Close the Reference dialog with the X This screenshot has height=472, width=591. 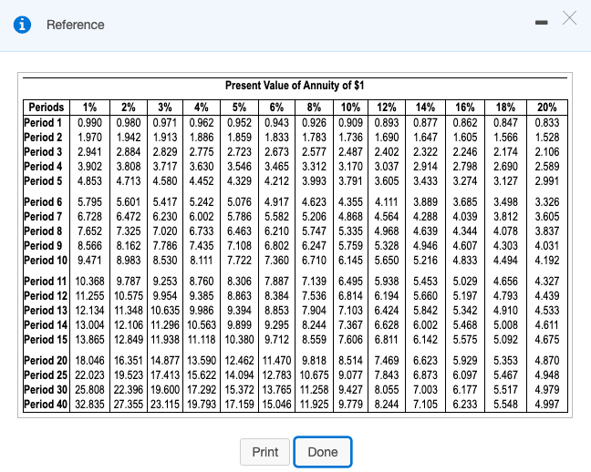569,17
